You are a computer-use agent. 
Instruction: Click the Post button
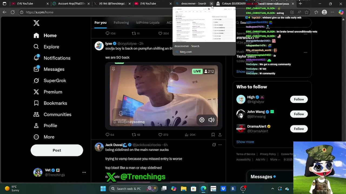(57, 150)
